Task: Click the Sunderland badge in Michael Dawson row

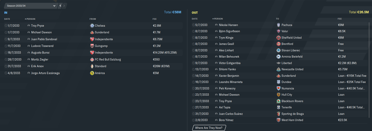Action: 92,32
